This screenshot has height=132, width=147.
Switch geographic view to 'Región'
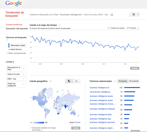[x=72, y=122]
